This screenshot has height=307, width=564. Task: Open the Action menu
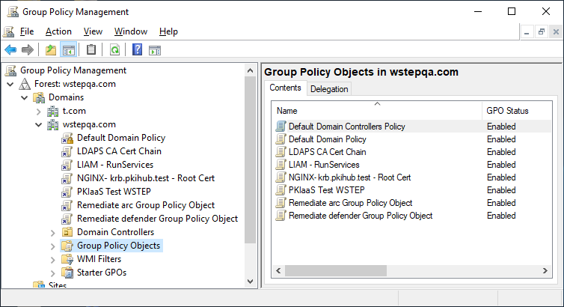[58, 31]
